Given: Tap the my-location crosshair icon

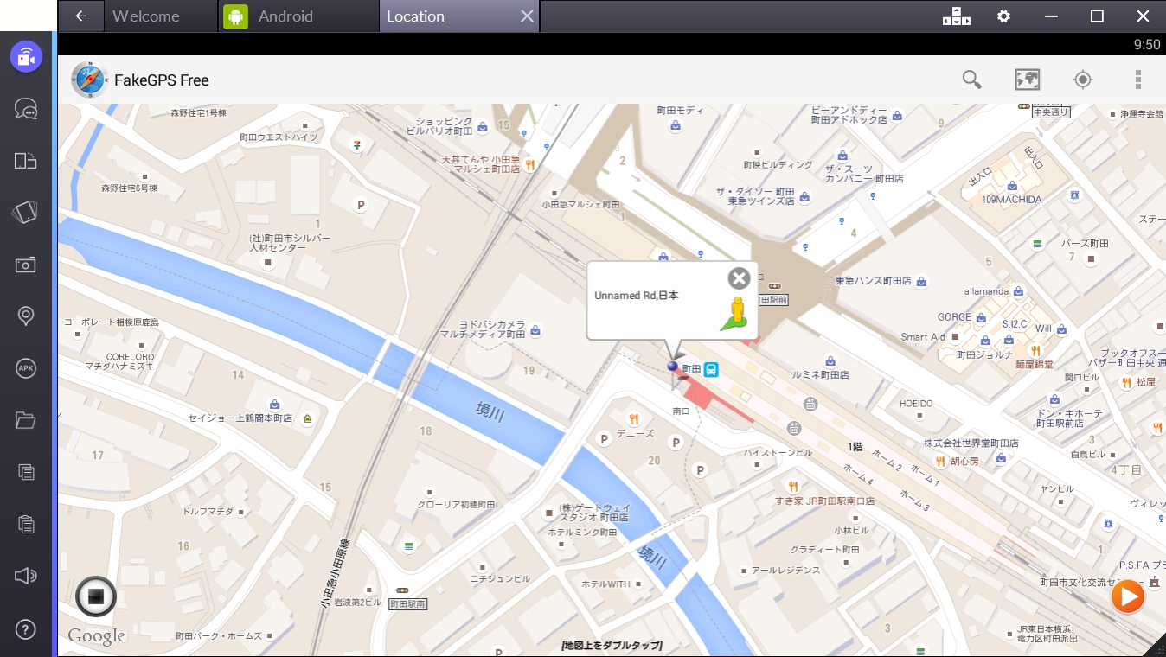Looking at the screenshot, I should click(x=1082, y=80).
